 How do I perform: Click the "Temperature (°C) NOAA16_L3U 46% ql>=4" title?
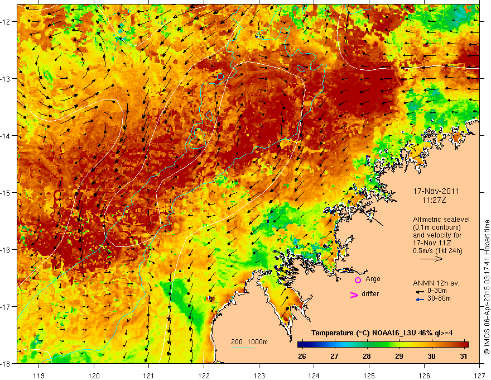[x=382, y=333]
